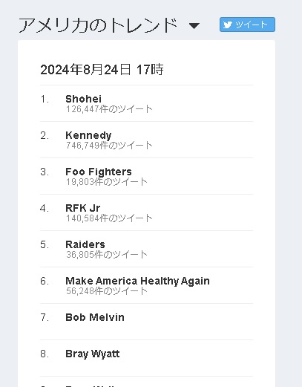Click the 126,447件のツイート count under Shohei
This screenshot has width=302, height=387.
109,109
